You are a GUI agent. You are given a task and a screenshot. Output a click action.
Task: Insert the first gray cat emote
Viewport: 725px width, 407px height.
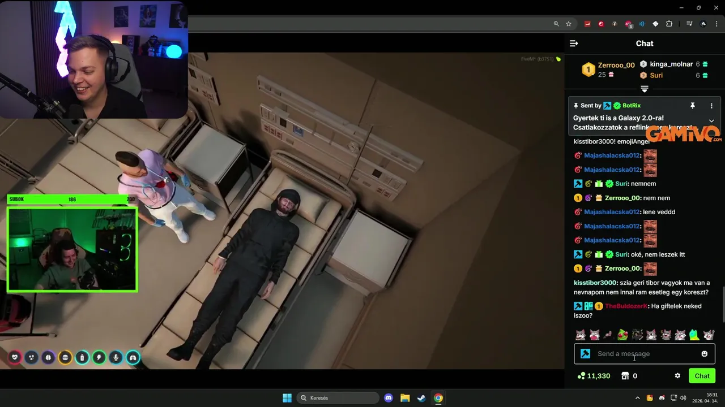coord(581,335)
